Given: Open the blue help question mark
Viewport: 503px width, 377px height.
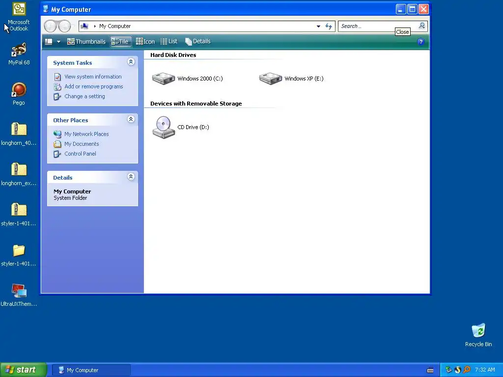Looking at the screenshot, I should click(421, 42).
